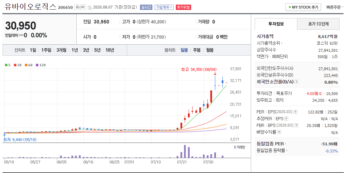The image size is (346, 173).
Task: Click the 투자의견 label link
Action: click(x=264, y=94)
